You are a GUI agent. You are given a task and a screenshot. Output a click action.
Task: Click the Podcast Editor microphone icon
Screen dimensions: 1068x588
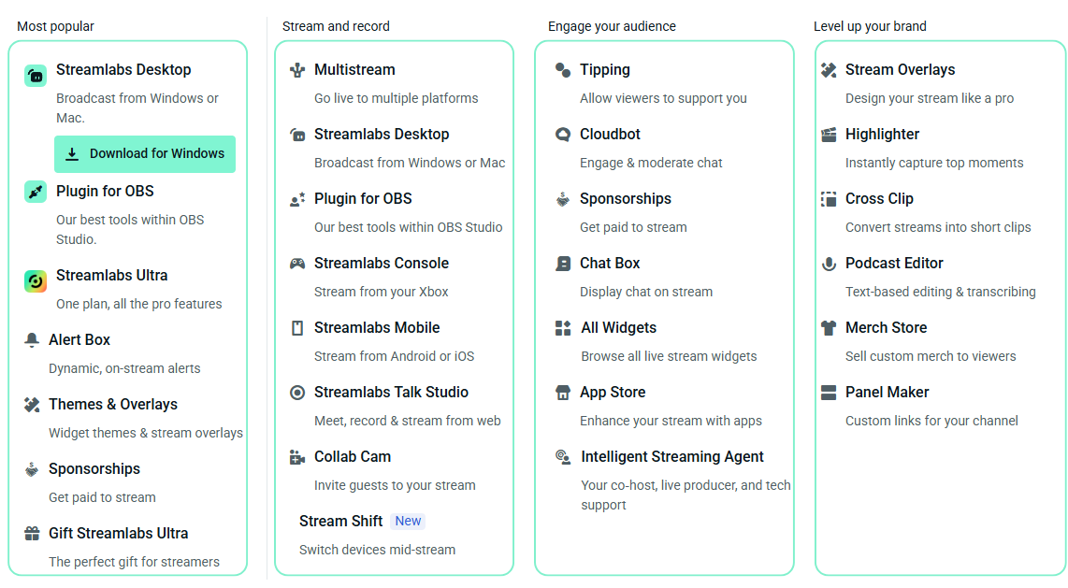pyautogui.click(x=829, y=263)
